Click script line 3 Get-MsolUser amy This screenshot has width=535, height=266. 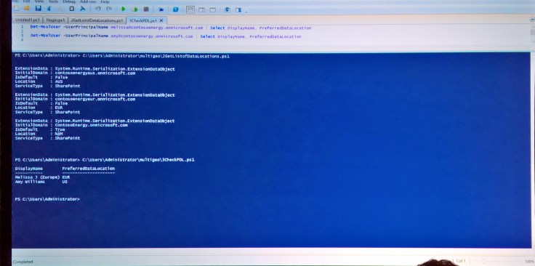point(166,36)
